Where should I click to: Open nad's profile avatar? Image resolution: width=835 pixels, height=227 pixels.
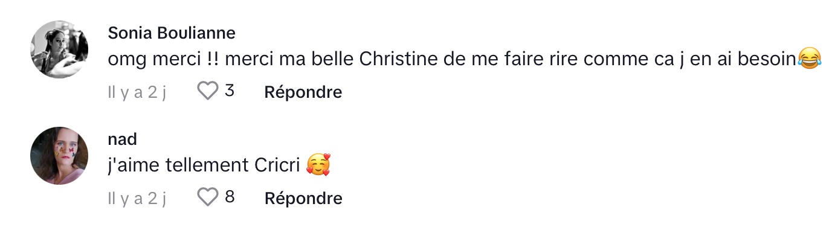[x=59, y=156]
